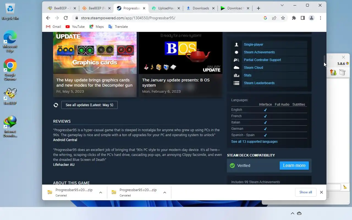Switch to second BeeBEEP tab
Image resolution: width=352 pixels, height=220 pixels.
[x=97, y=8]
